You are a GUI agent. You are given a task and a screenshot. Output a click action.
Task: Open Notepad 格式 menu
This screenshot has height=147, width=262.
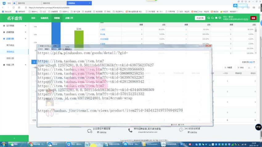[54, 49]
